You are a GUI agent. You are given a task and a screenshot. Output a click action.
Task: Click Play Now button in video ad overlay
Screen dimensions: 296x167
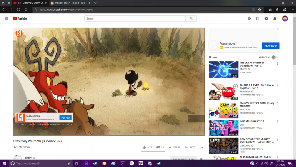click(x=65, y=118)
